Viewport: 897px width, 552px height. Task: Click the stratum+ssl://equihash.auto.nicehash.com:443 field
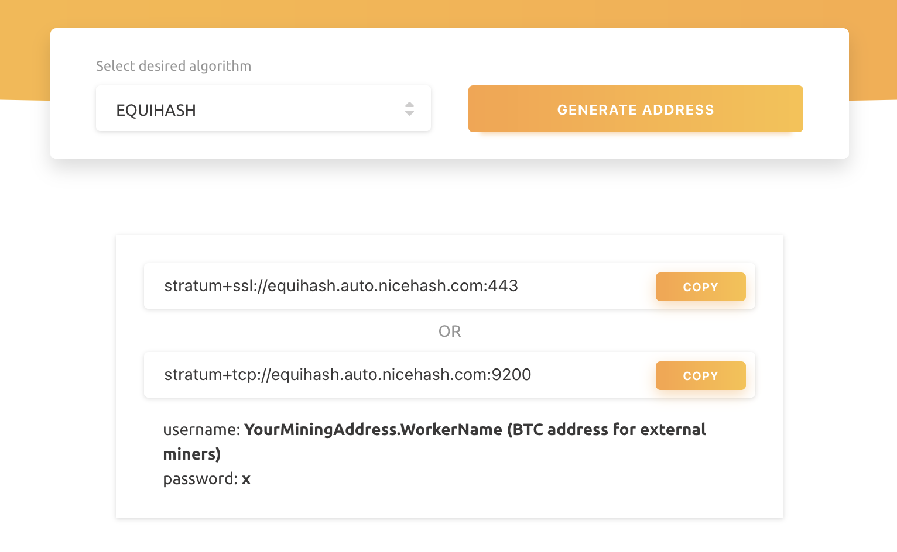click(x=450, y=286)
